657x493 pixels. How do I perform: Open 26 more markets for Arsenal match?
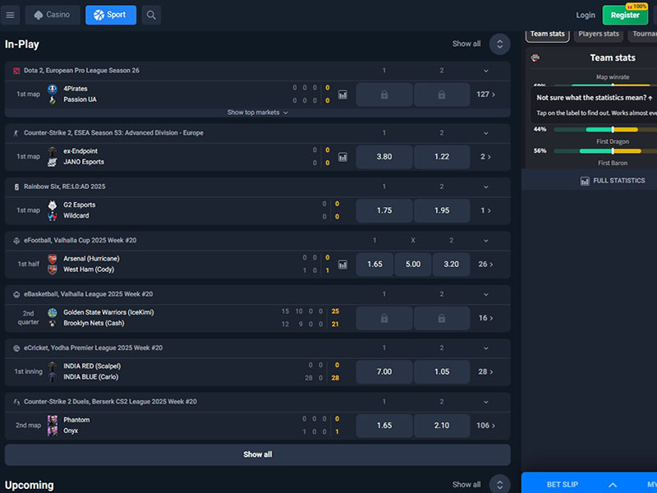[485, 264]
